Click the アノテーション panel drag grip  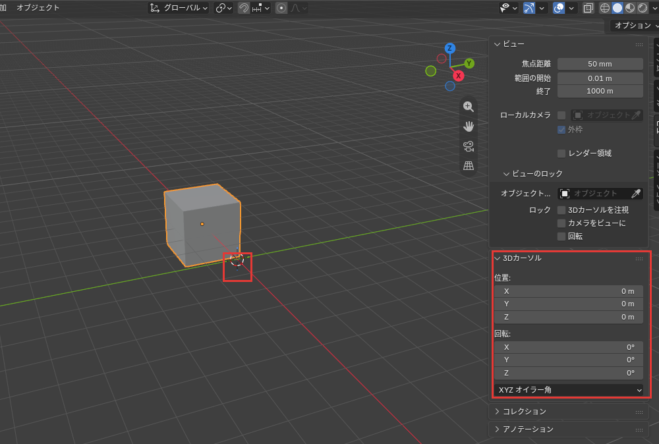click(639, 430)
